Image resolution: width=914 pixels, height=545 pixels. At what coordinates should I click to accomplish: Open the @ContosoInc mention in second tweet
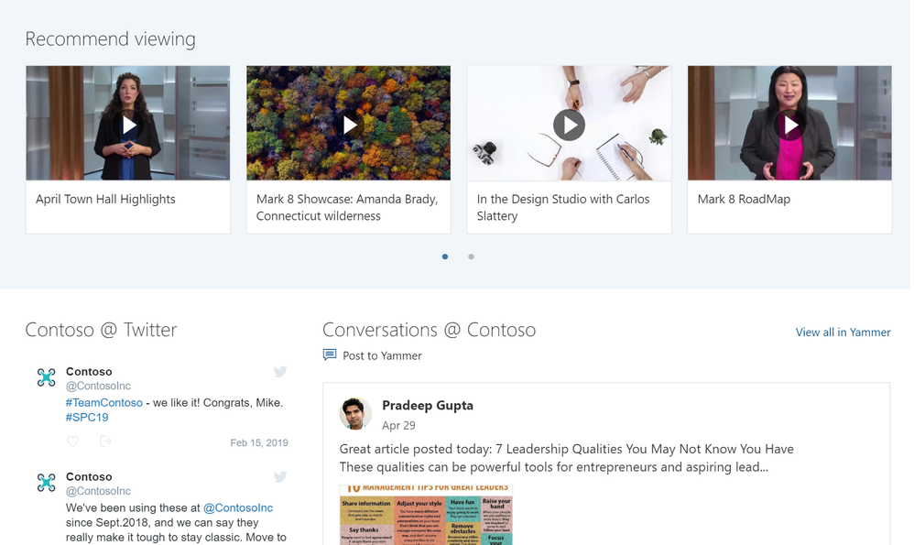(x=238, y=508)
